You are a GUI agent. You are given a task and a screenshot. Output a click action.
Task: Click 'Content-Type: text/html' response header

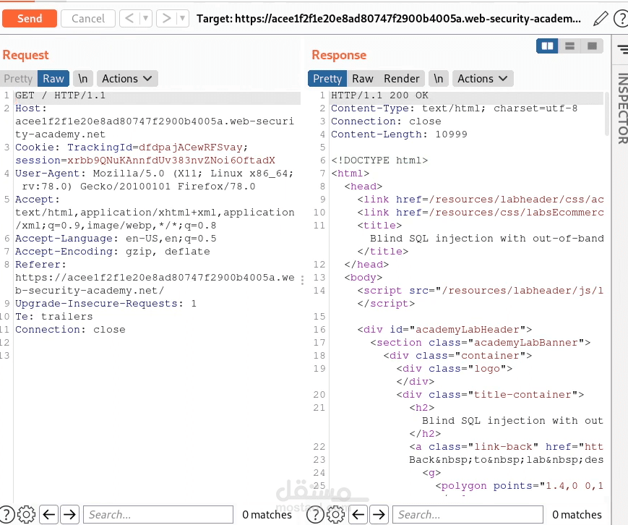pos(454,108)
